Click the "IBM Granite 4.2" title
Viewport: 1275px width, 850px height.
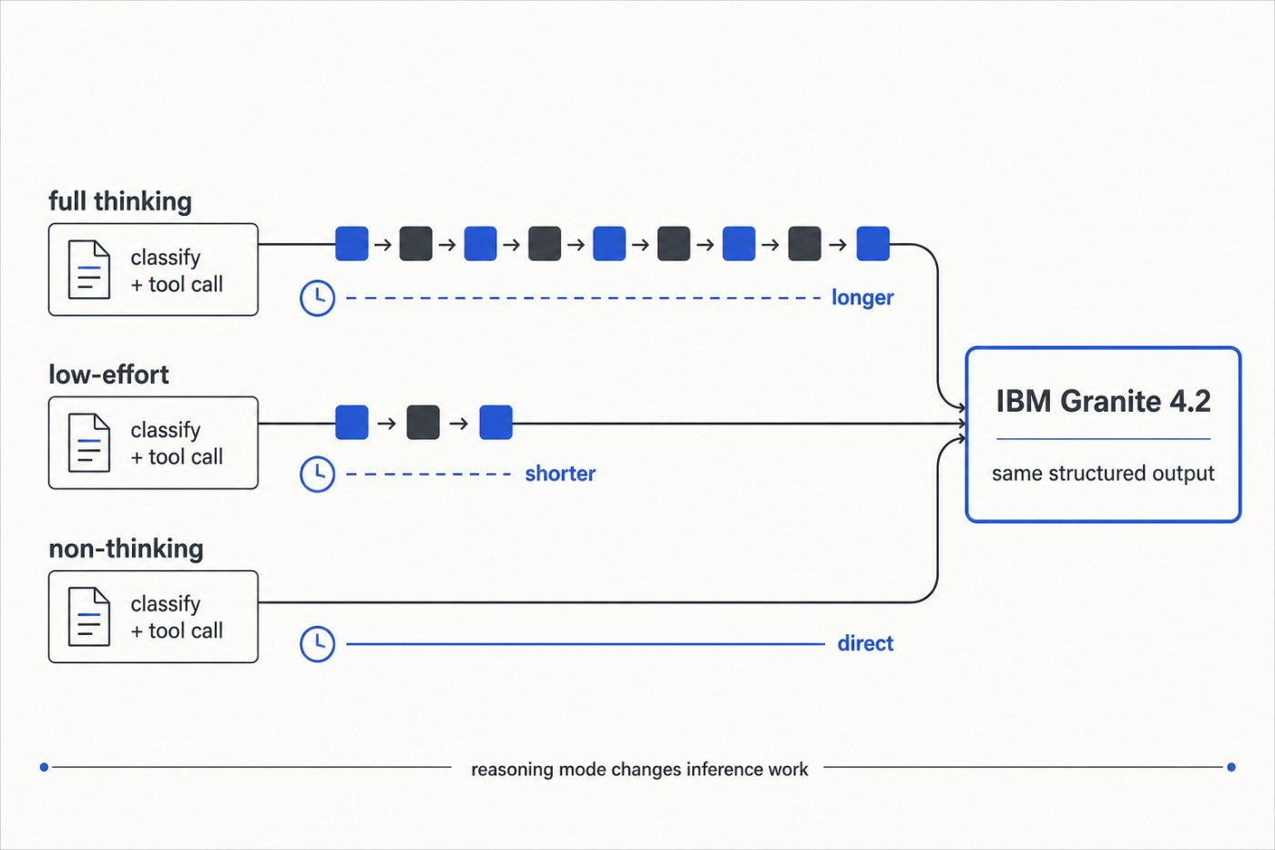(x=1103, y=401)
